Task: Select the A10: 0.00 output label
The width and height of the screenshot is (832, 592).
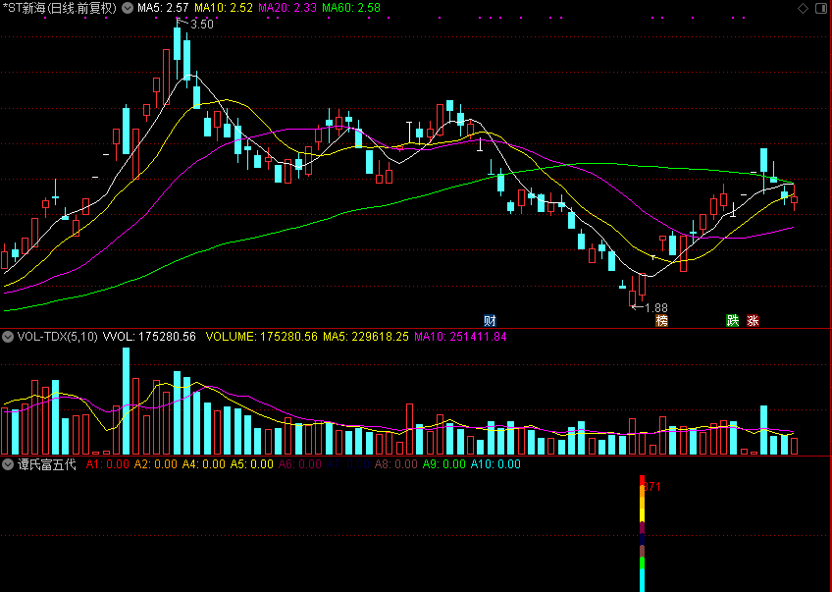Action: tap(495, 464)
